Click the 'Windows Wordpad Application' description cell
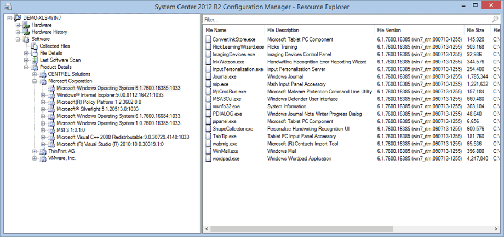Viewport: 504px width, 237px height. pyautogui.click(x=299, y=158)
